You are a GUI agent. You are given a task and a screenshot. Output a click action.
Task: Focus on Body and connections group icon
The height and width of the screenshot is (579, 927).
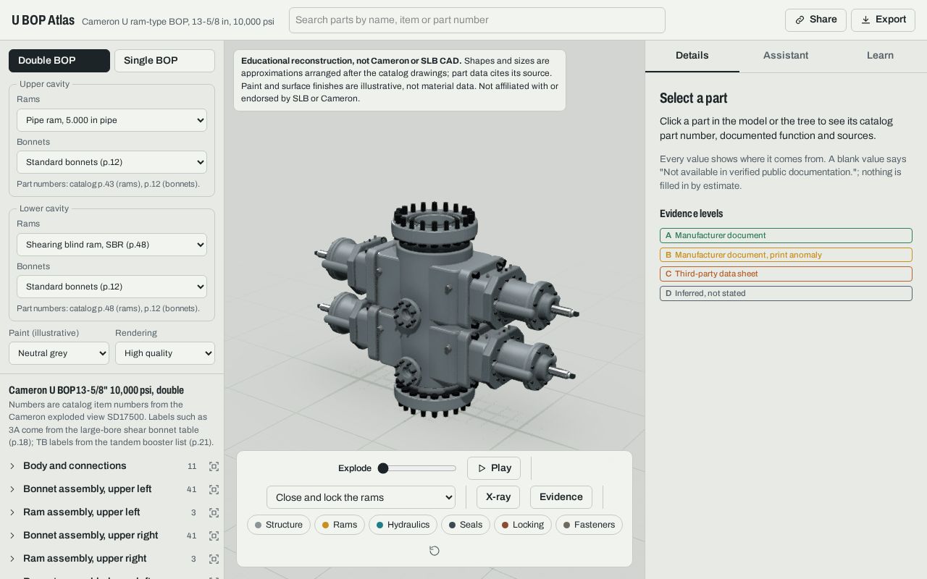(214, 466)
